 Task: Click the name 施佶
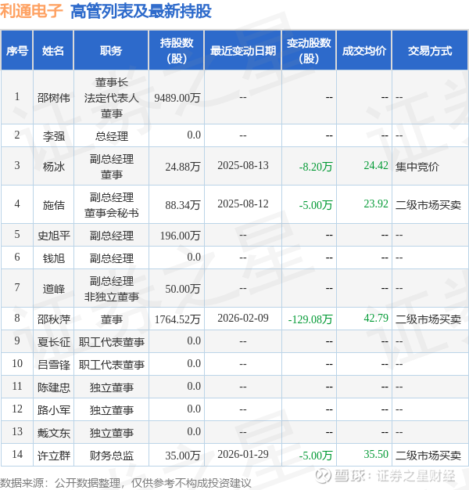click(x=54, y=204)
